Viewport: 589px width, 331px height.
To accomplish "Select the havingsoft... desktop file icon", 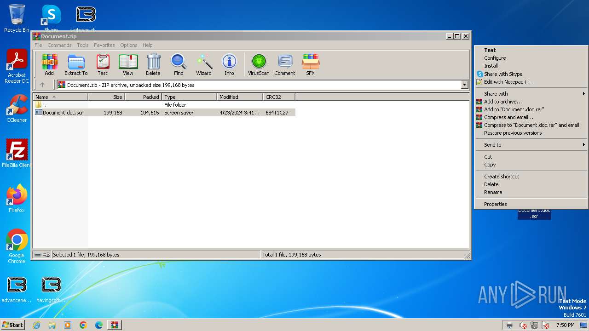I will pyautogui.click(x=51, y=290).
